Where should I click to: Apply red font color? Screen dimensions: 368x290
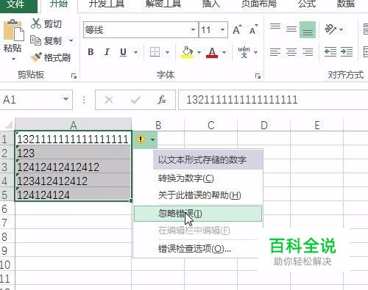point(212,52)
